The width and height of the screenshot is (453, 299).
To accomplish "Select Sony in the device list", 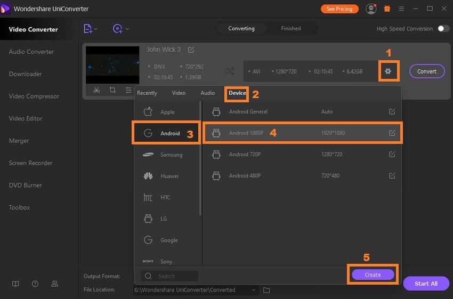I will (x=167, y=261).
